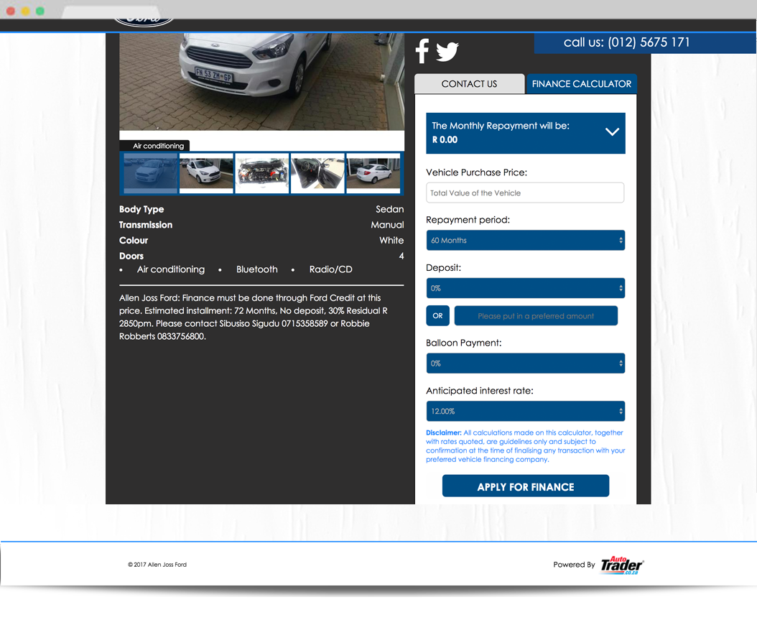Image resolution: width=757 pixels, height=620 pixels.
Task: Open the Anticipated interest rate dropdown
Action: [x=525, y=411]
